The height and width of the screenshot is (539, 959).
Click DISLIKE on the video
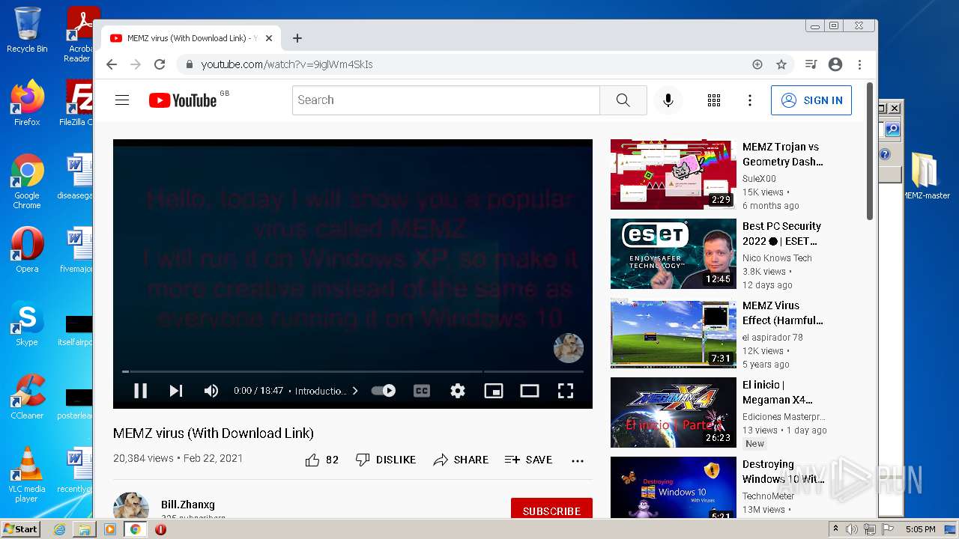[386, 460]
